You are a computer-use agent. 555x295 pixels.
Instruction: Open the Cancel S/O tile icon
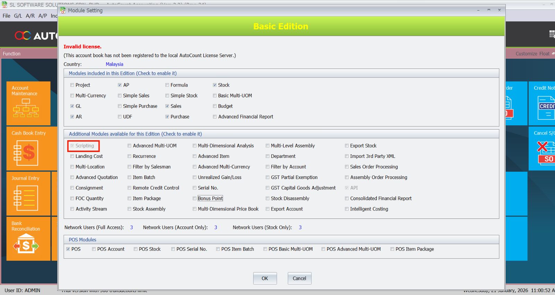coord(546,152)
